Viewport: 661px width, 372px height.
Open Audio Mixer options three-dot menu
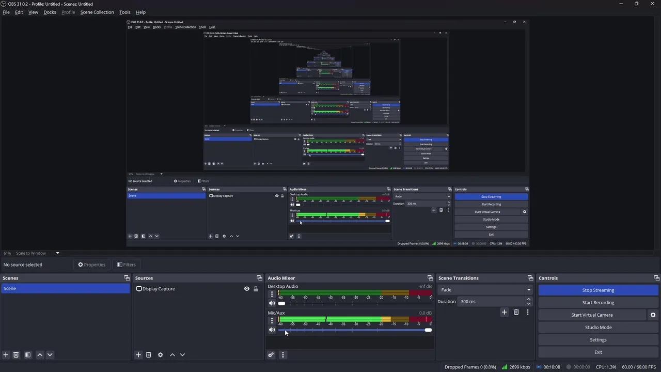click(282, 355)
